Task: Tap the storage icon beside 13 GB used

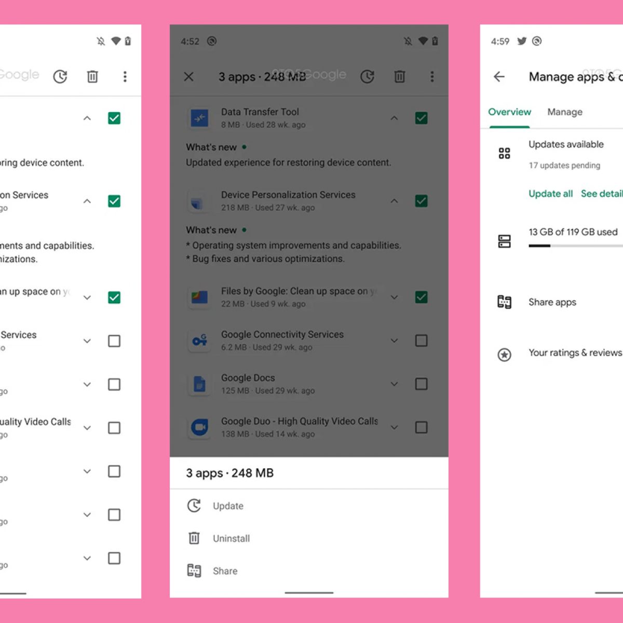Action: click(504, 241)
